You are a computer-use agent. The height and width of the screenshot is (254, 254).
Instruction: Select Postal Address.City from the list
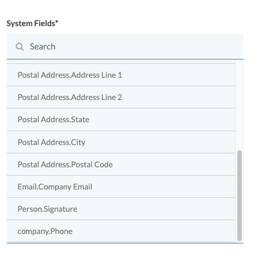(x=121, y=142)
